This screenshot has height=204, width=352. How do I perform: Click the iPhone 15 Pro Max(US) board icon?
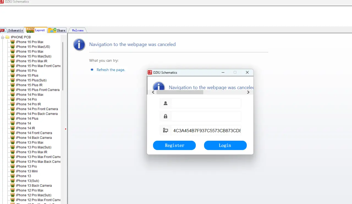tap(12, 47)
